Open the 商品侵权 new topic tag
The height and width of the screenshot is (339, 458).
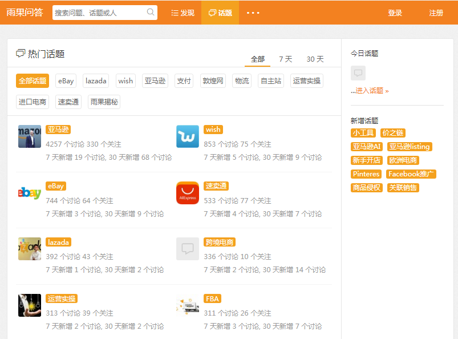click(367, 188)
